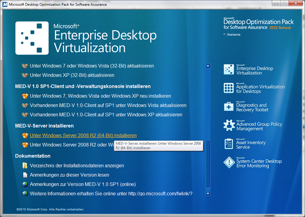Open Weitere Informationen online fwlink link
Image resolution: width=305 pixels, height=217 pixels.
tap(111, 193)
